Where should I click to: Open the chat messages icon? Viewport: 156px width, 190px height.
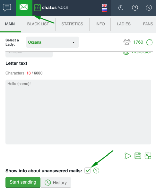pos(7,8)
